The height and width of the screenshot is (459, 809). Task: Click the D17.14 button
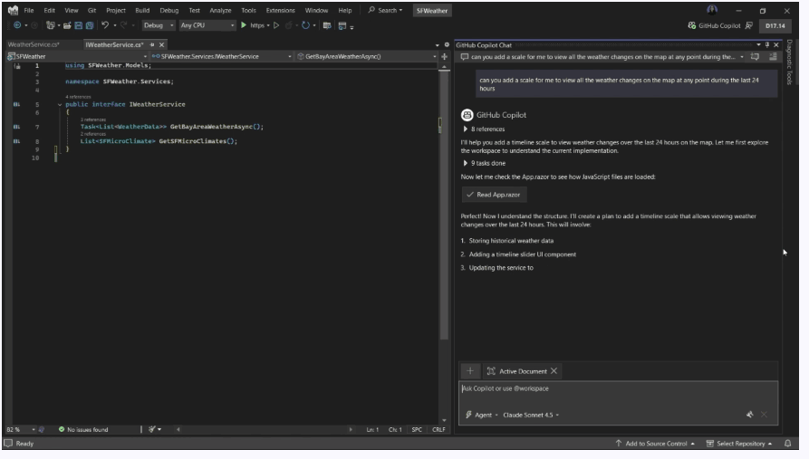point(775,25)
